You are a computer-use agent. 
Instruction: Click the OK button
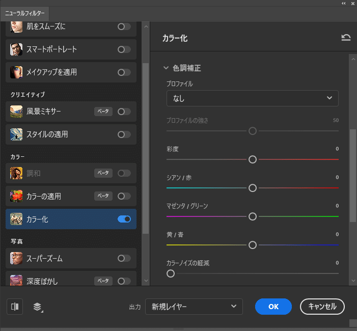[273, 307]
